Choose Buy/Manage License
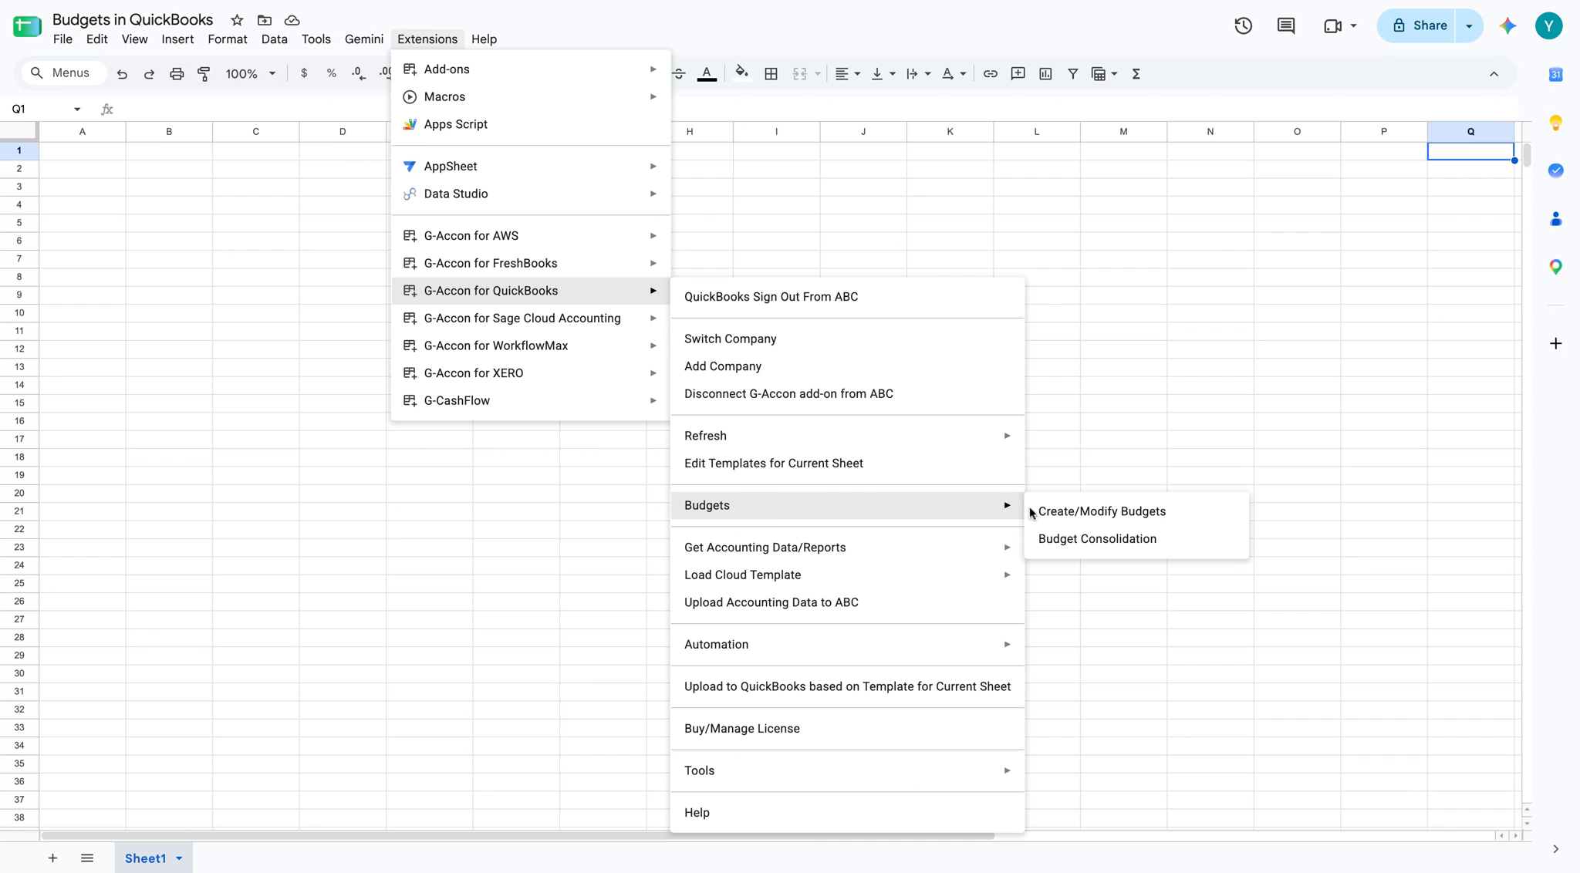The image size is (1580, 873). coord(847,729)
